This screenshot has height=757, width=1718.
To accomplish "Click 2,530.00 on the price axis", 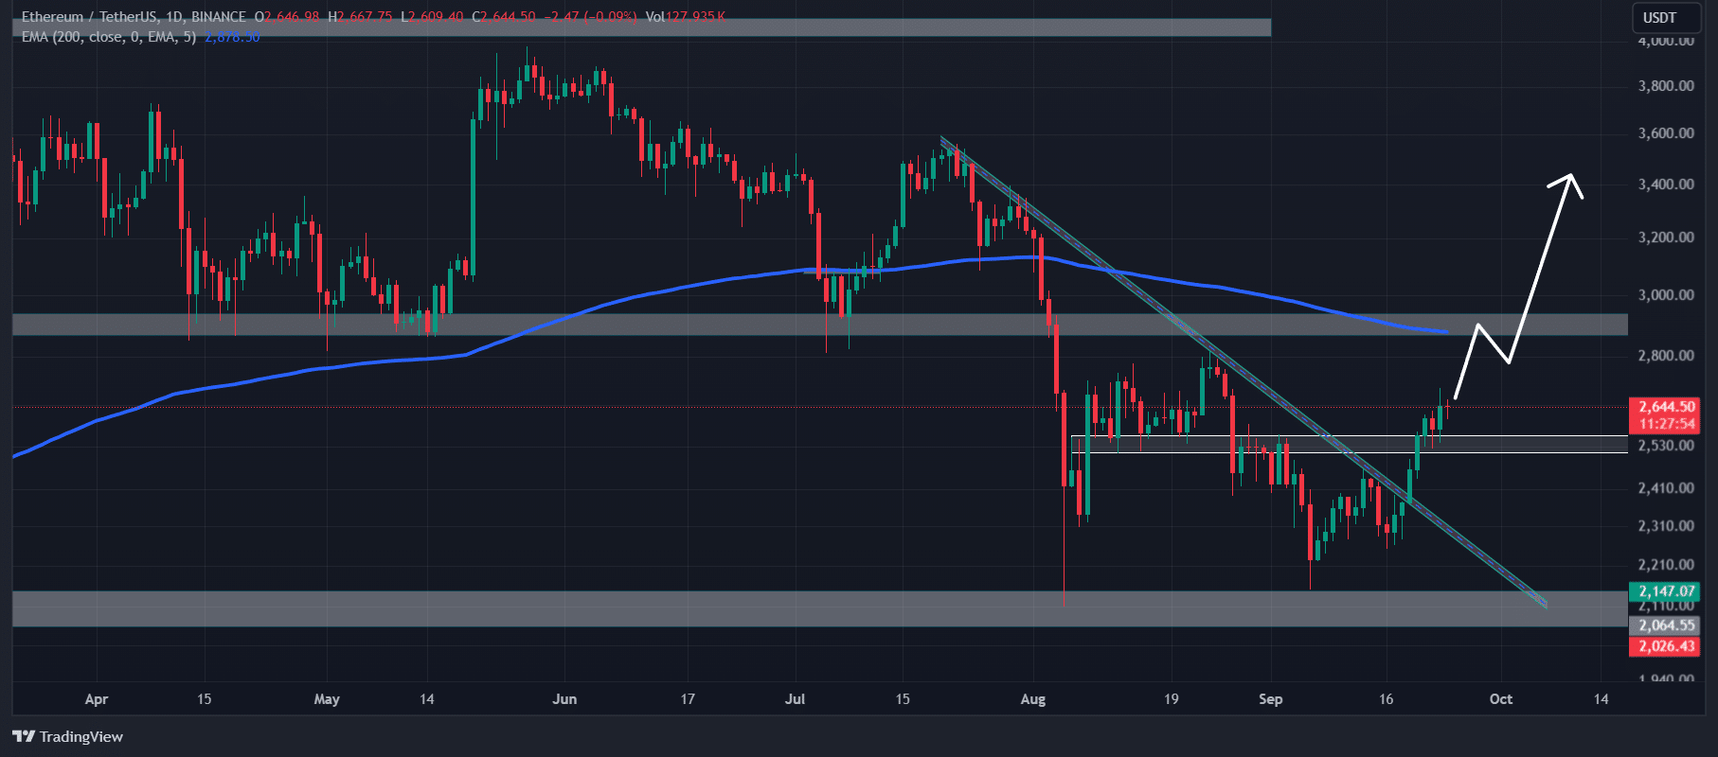I will [x=1666, y=446].
